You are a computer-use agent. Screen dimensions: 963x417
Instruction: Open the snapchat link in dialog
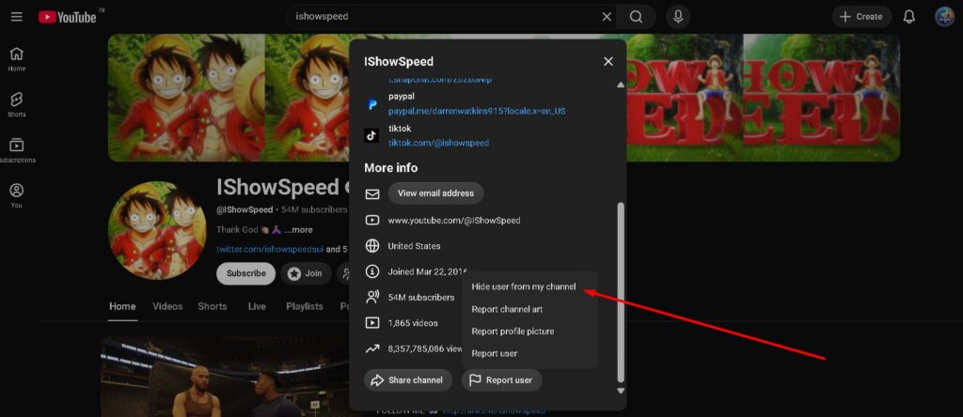tap(440, 80)
